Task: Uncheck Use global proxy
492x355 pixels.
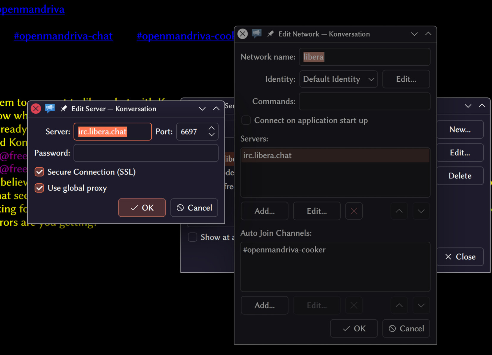Action: [x=40, y=188]
